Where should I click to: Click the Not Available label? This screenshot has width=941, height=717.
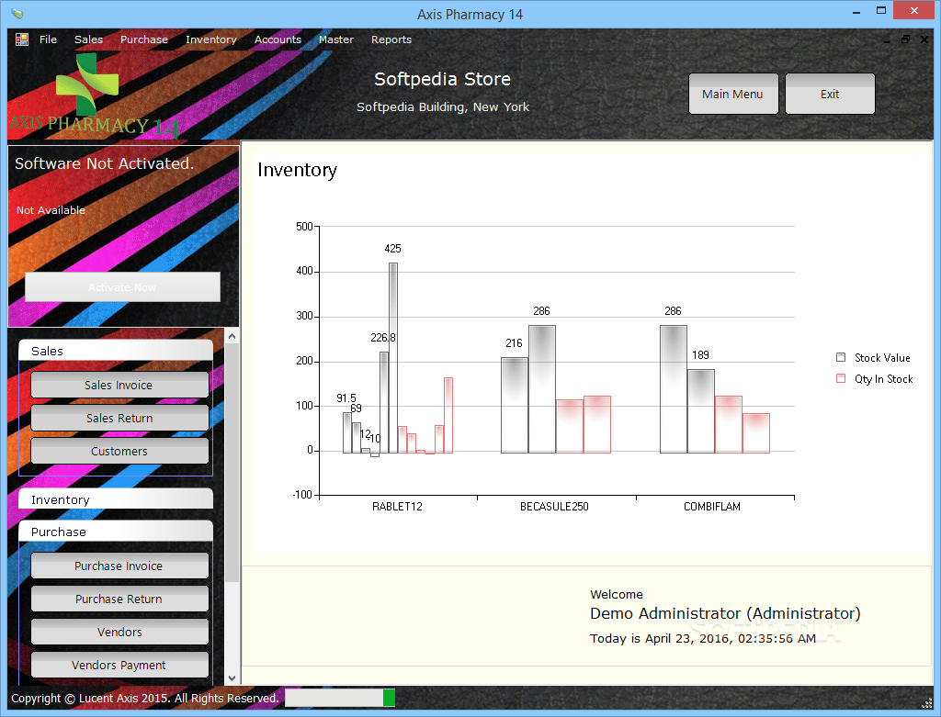tap(51, 210)
